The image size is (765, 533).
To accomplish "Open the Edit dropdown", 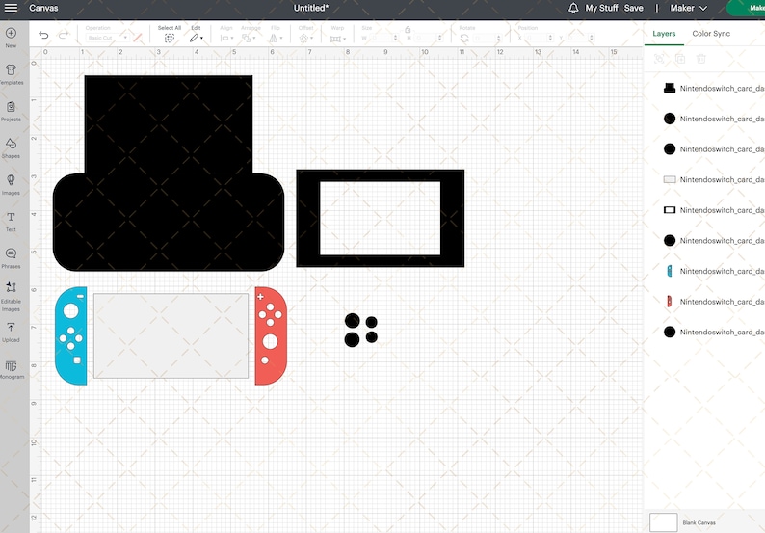I will (x=197, y=39).
